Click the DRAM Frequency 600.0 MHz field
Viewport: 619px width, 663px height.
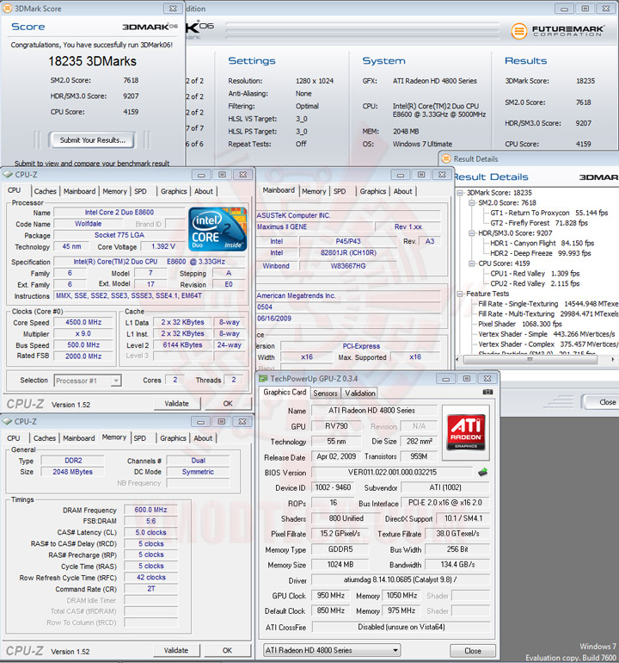pyautogui.click(x=150, y=510)
